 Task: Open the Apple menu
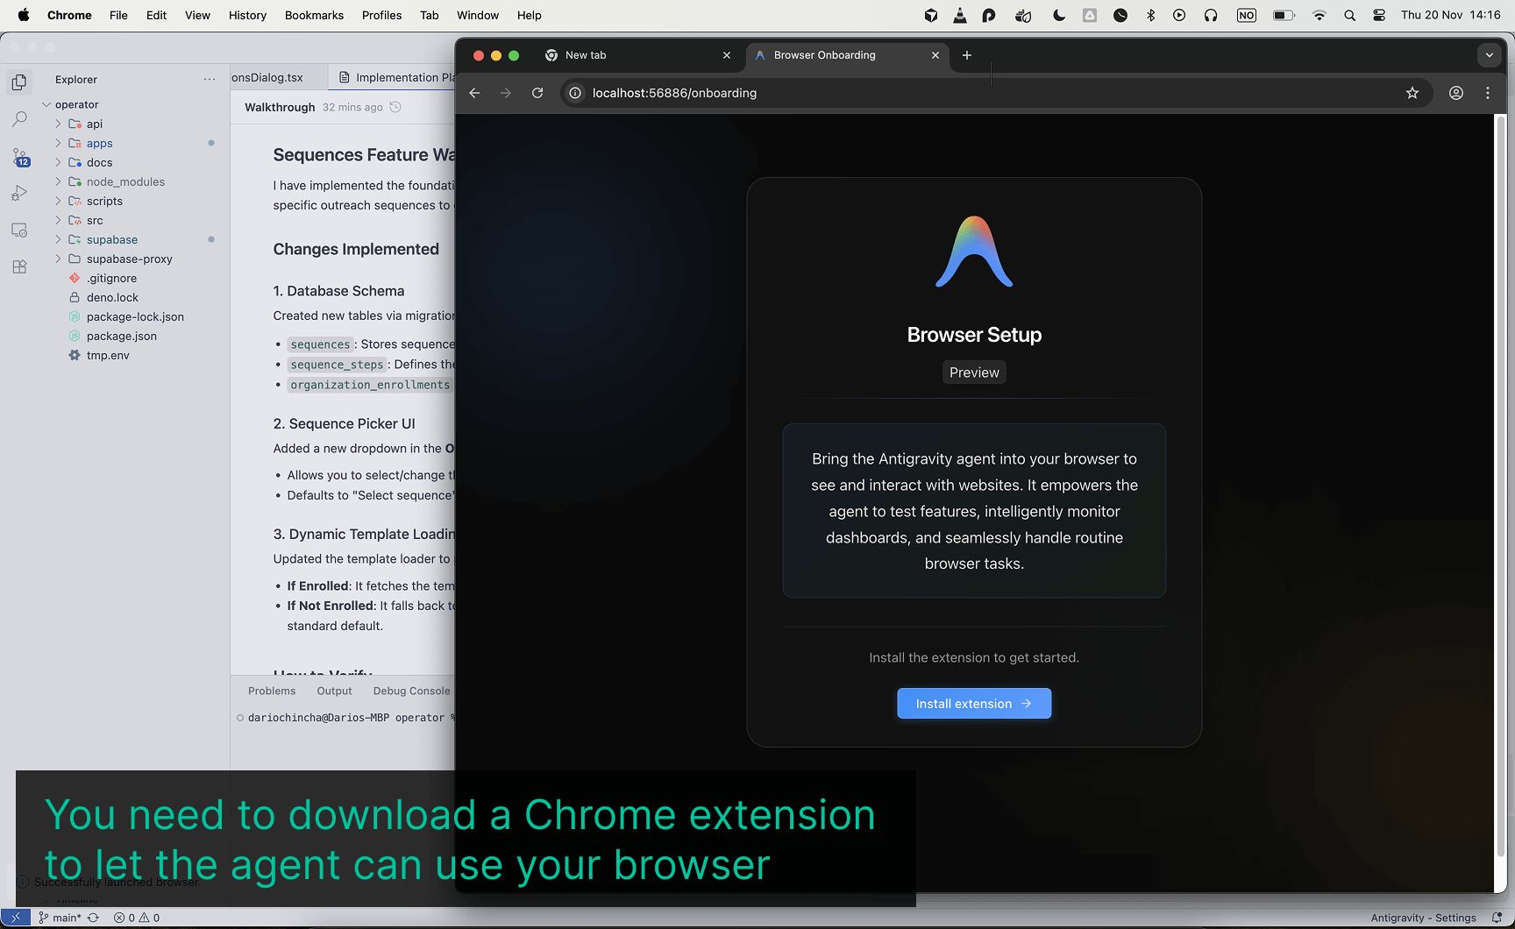pos(24,15)
